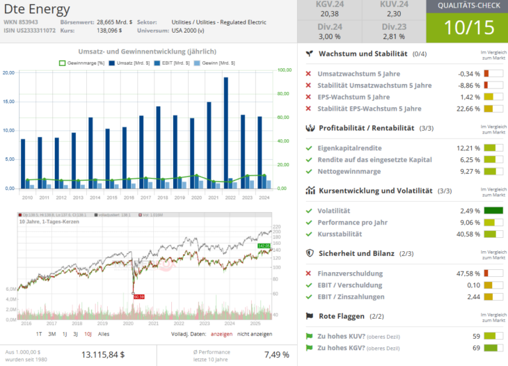Click the green check beside Volatilität
Screen dimensions: 508x366
pos(309,211)
